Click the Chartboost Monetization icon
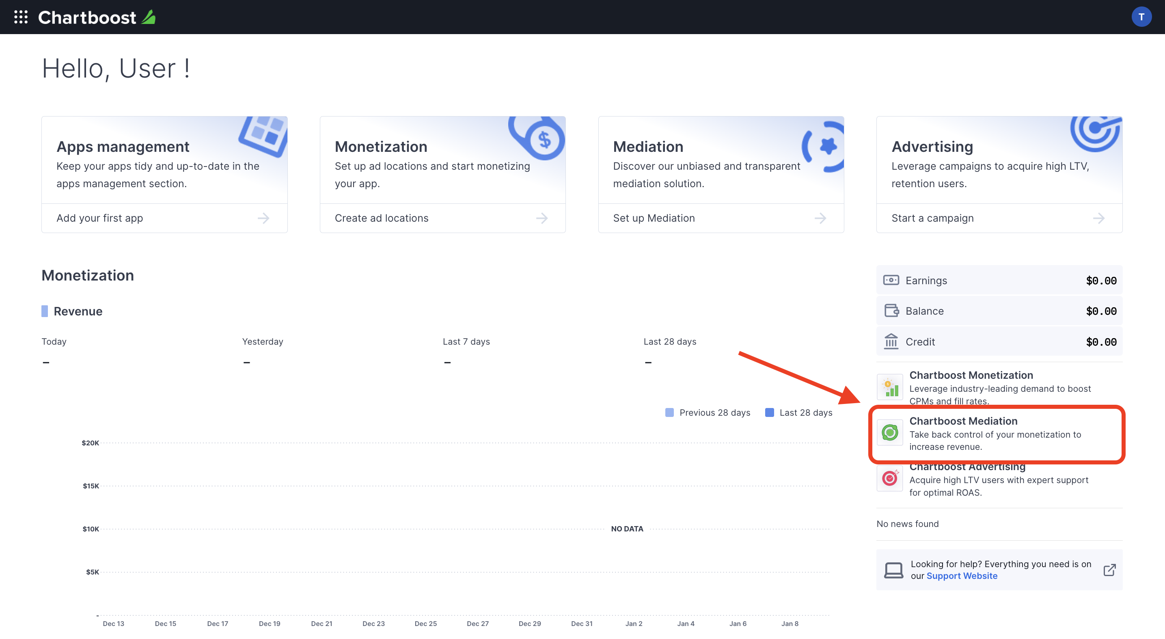This screenshot has height=639, width=1165. point(890,386)
